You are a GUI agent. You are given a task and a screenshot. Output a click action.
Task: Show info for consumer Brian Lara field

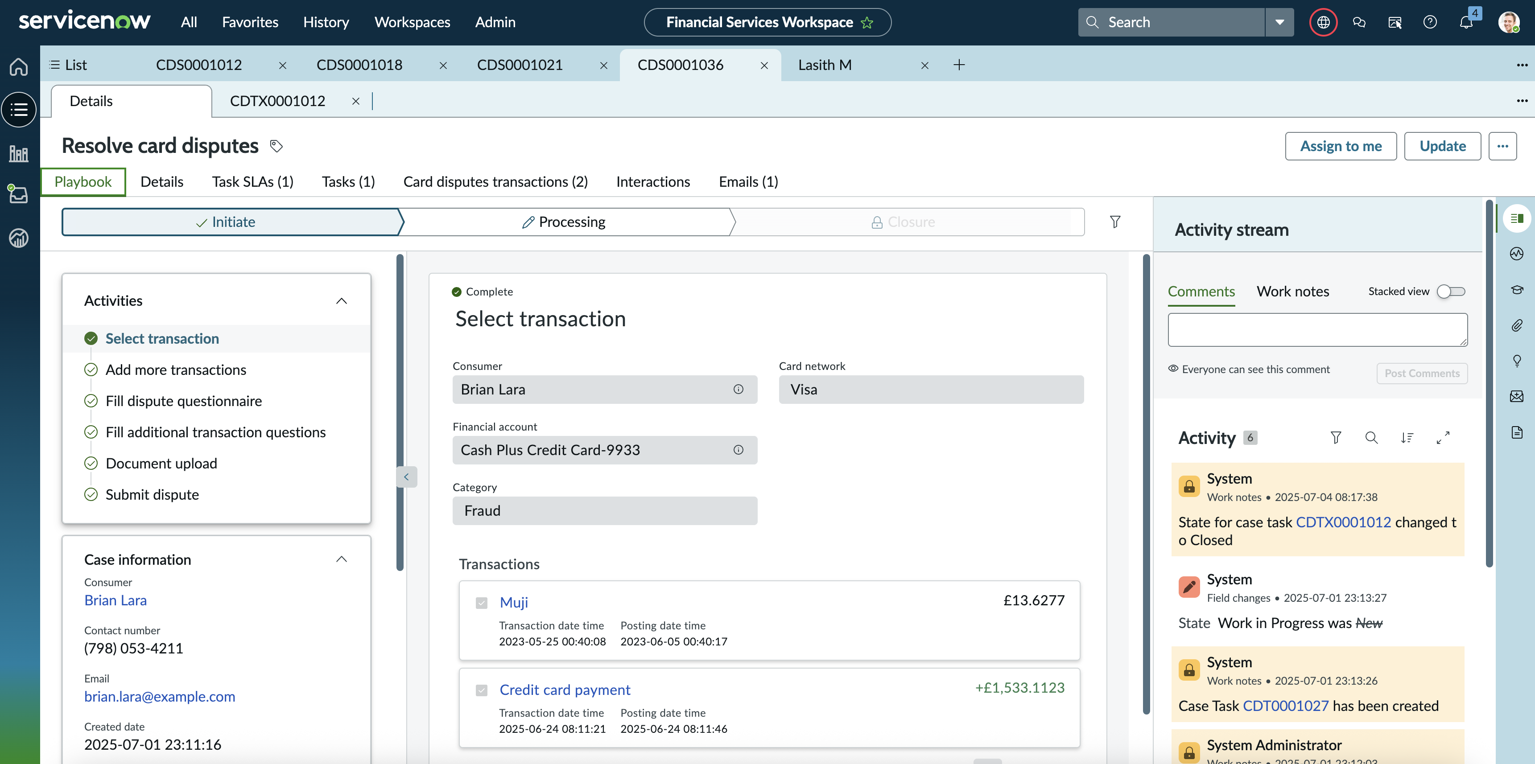739,390
